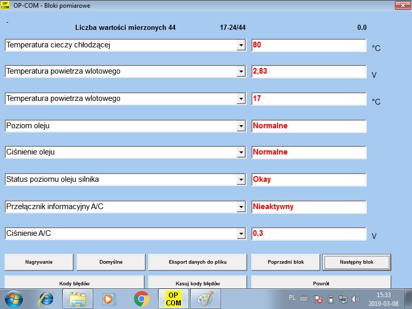Click the Następny blok button
This screenshot has width=412, height=309.
point(356,262)
